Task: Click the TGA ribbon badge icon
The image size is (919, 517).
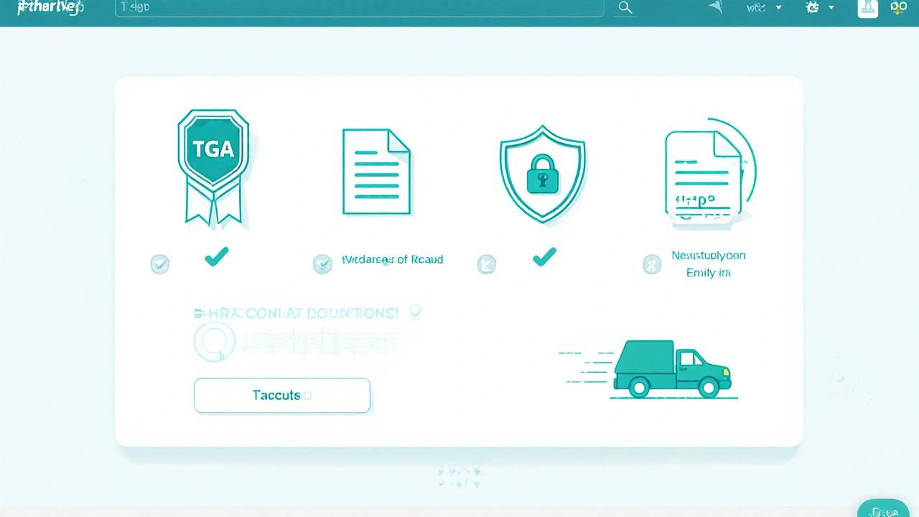Action: pyautogui.click(x=213, y=165)
